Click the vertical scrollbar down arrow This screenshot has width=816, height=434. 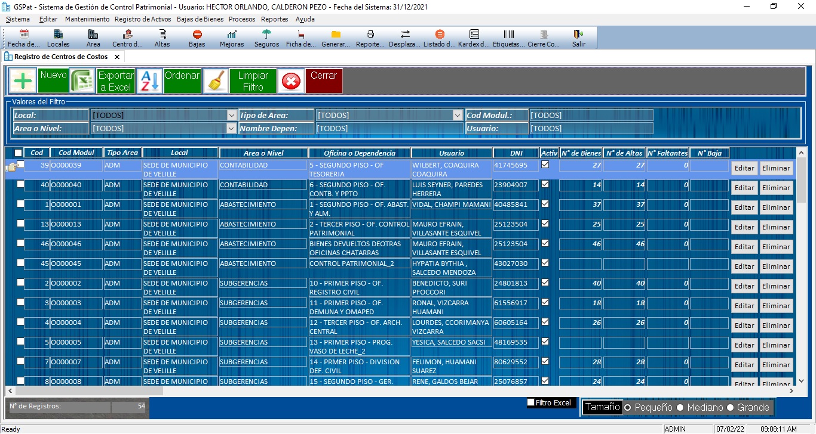(x=801, y=381)
